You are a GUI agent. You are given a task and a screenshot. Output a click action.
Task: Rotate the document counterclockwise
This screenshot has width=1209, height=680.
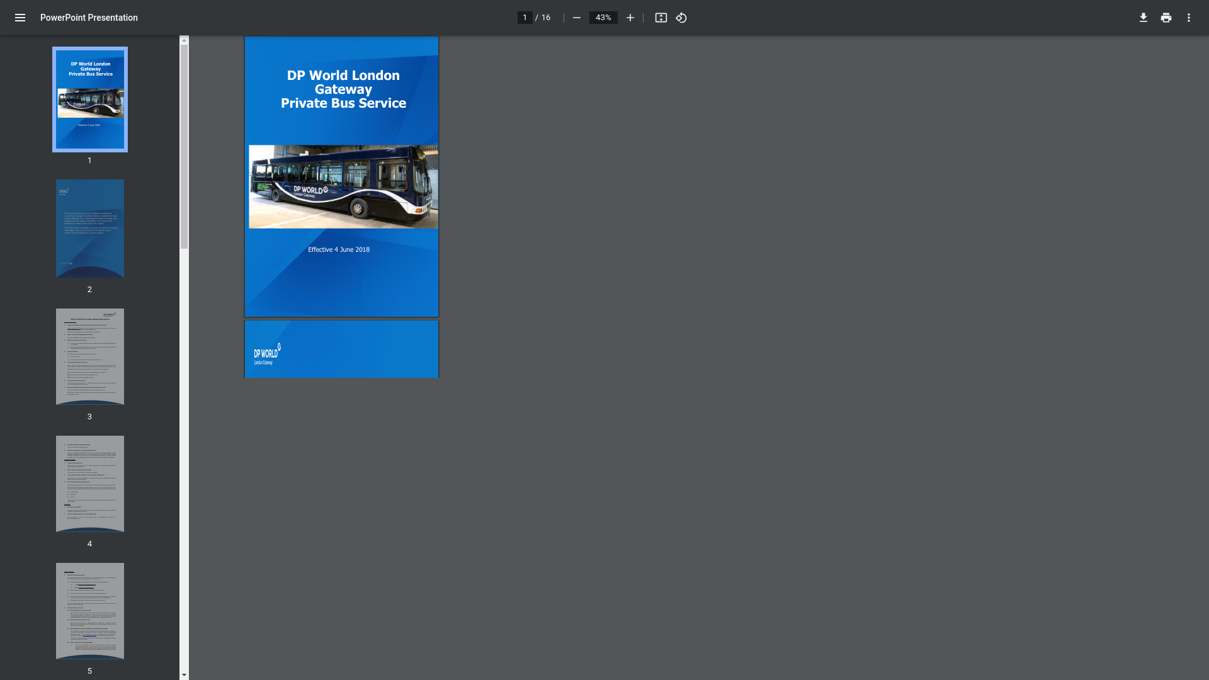pos(681,18)
